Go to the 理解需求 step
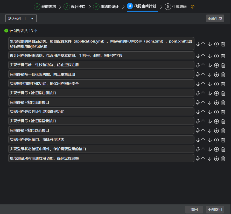The height and width of the screenshot is (214, 231). pos(45,7)
